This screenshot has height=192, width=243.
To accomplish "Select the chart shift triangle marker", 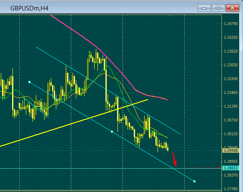I will pos(169,16).
